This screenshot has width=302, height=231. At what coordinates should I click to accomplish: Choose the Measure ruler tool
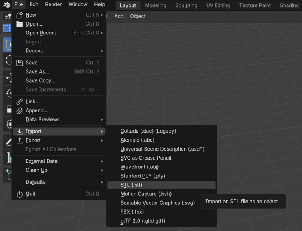6,157
